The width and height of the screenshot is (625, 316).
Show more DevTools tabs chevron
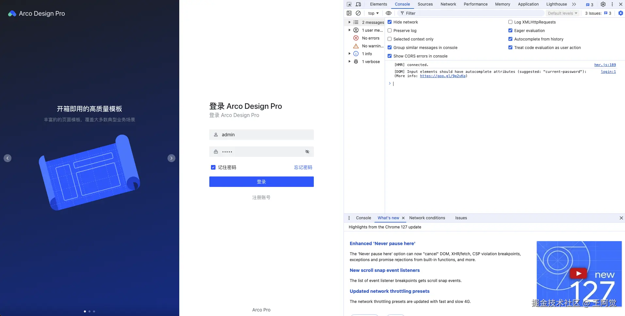(x=574, y=4)
